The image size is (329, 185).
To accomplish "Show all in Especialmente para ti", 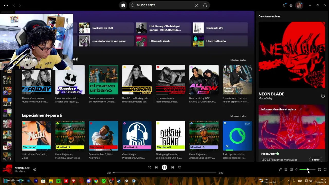I will tap(238, 116).
